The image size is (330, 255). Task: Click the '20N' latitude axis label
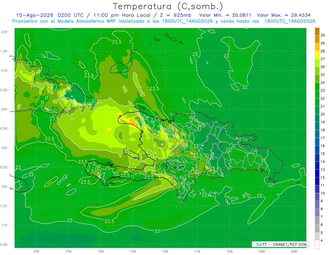pos(5,109)
